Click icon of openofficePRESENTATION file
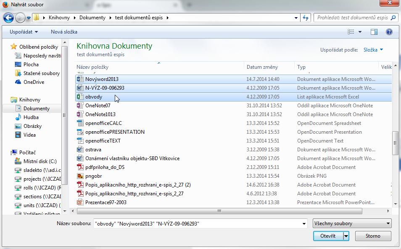This screenshot has width=401, height=249. pos(80,132)
